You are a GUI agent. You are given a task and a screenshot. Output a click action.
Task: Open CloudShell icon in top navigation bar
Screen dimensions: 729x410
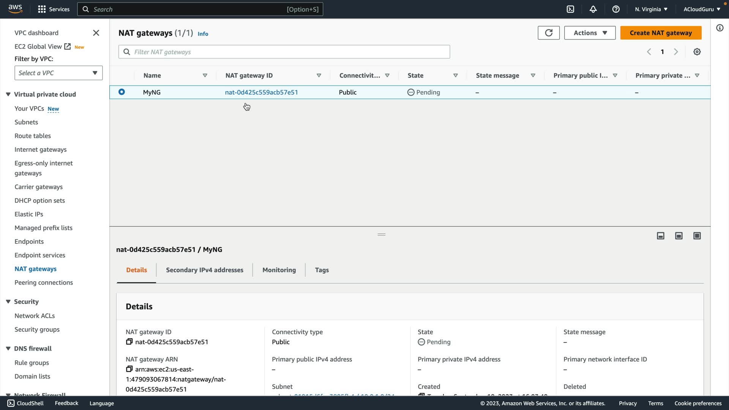coord(570,9)
